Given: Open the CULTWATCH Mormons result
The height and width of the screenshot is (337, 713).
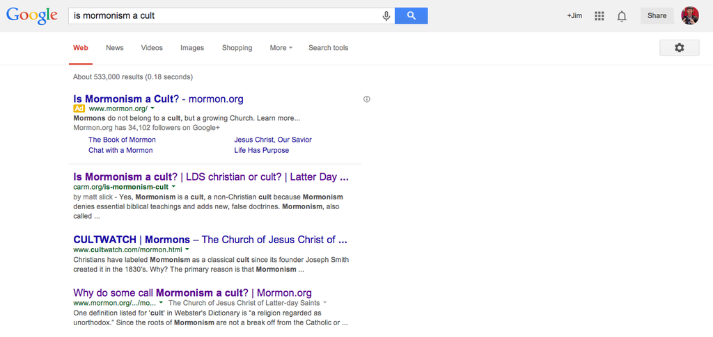Looking at the screenshot, I should [210, 240].
